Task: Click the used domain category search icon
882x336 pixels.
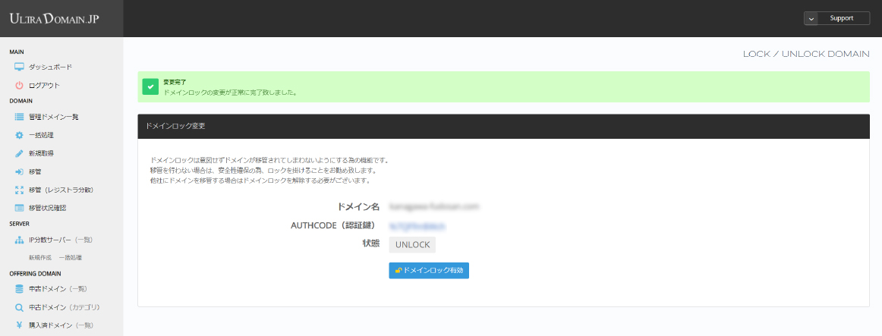Action: point(19,307)
